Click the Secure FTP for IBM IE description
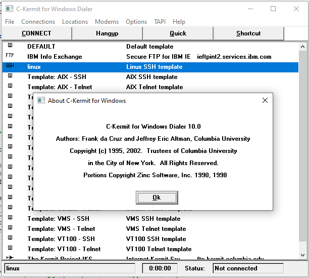The width and height of the screenshot is (309, 278). point(159,57)
